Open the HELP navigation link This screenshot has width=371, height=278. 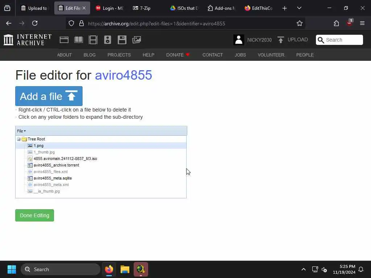tap(148, 55)
